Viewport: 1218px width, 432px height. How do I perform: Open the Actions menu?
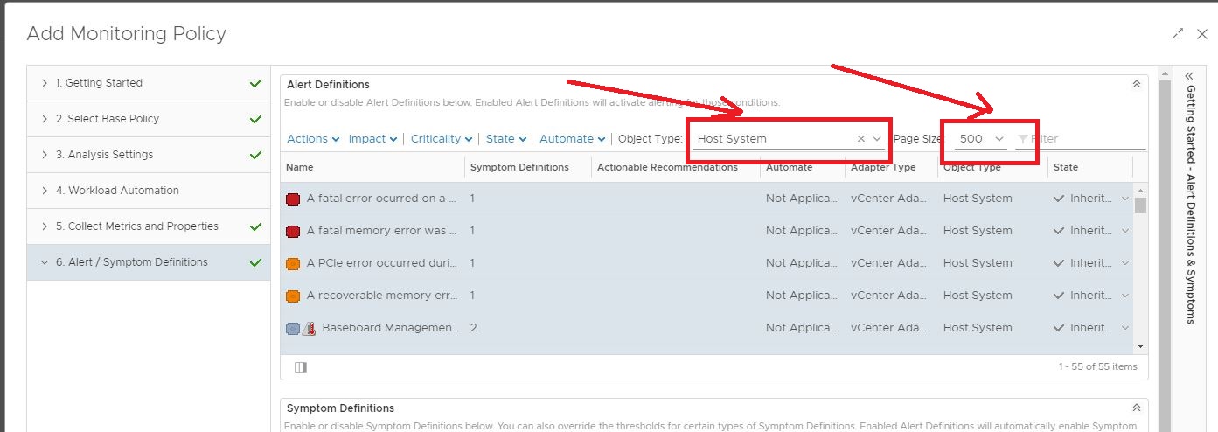click(x=312, y=139)
